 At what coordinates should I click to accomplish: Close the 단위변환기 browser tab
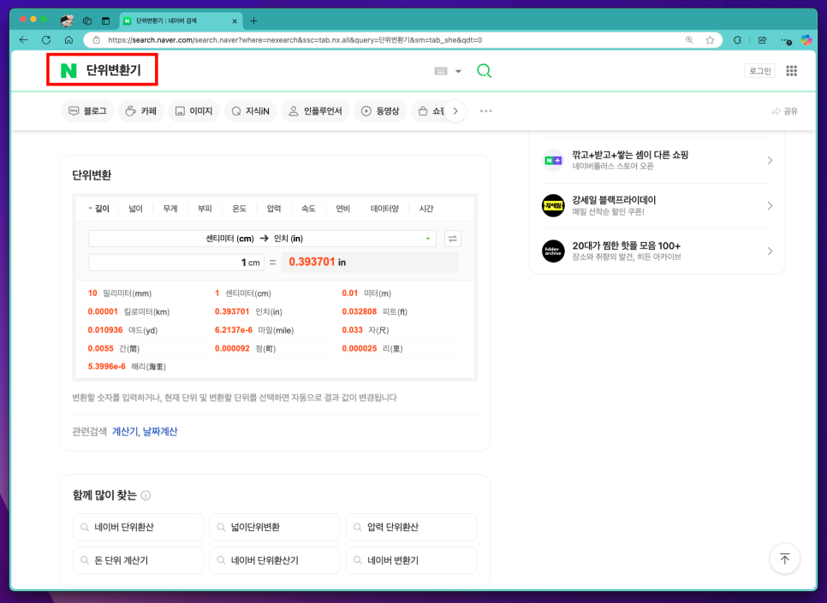[235, 21]
